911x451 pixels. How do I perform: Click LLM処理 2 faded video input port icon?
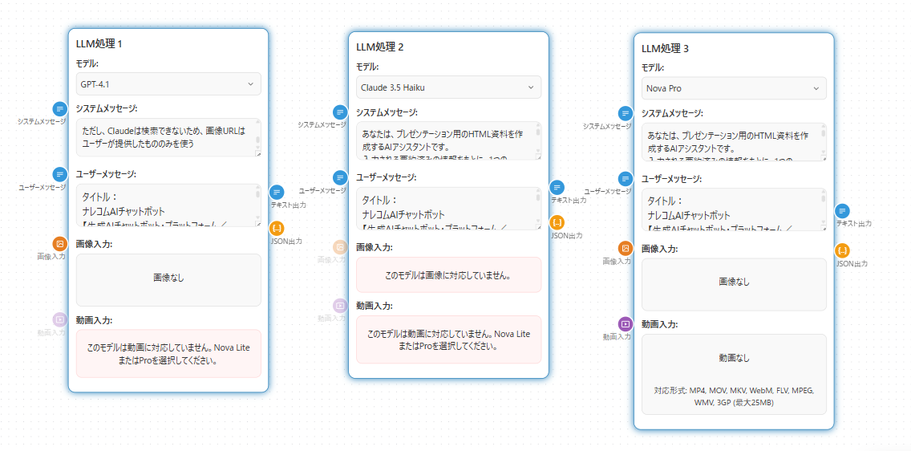(340, 305)
